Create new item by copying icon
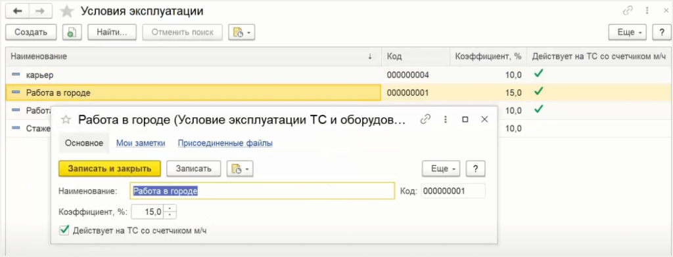Image resolution: width=673 pixels, height=257 pixels. (72, 32)
